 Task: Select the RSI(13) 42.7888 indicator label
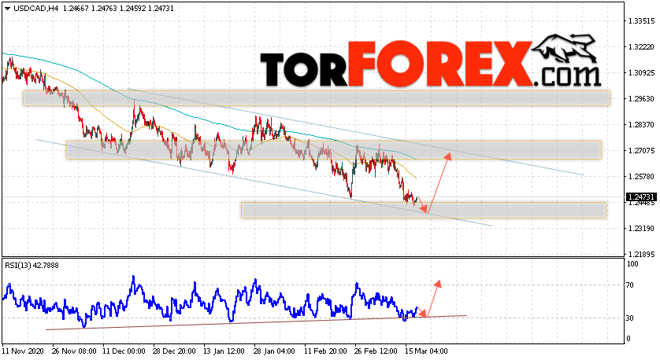point(32,266)
